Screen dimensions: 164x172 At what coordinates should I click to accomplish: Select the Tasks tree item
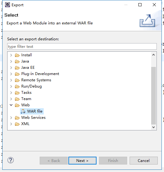[26, 93]
